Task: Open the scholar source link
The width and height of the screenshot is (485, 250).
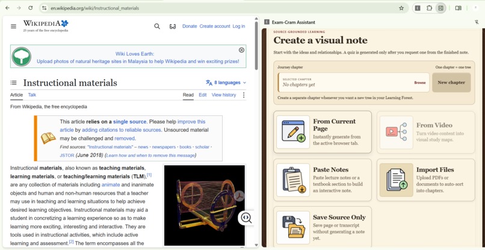Action: click(x=202, y=147)
